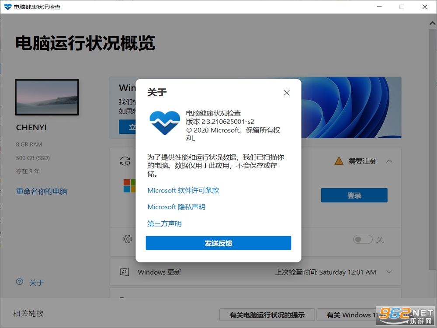This screenshot has height=328, width=437.
Task: Click the settings gear icon
Action: [x=128, y=239]
